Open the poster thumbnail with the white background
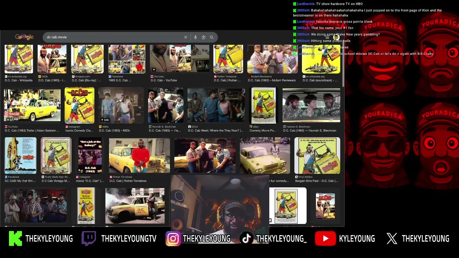Screen dimensions: 459x258 288,206
